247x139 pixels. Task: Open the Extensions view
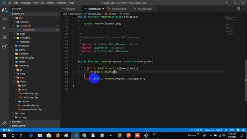point(4,46)
